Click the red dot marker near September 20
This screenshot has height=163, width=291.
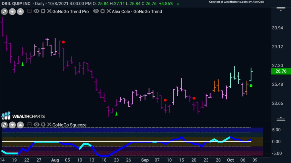194,98
